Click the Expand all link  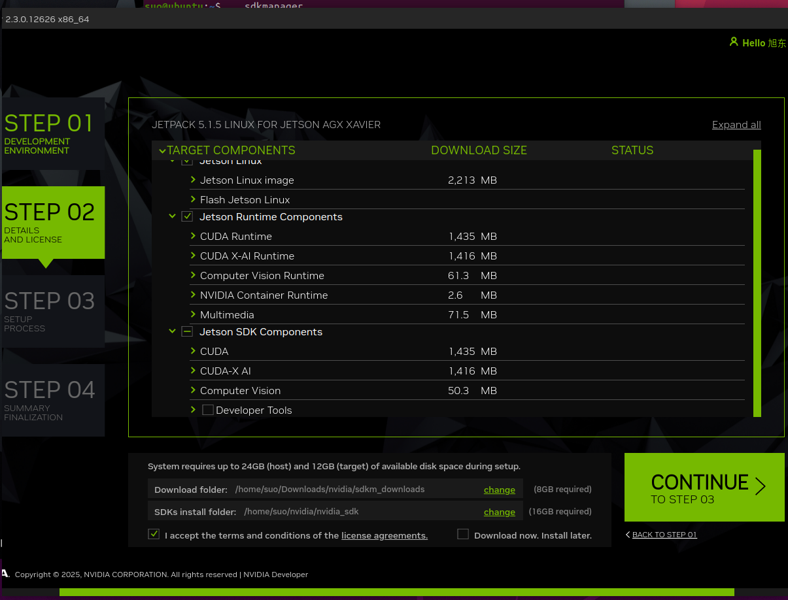click(x=736, y=125)
